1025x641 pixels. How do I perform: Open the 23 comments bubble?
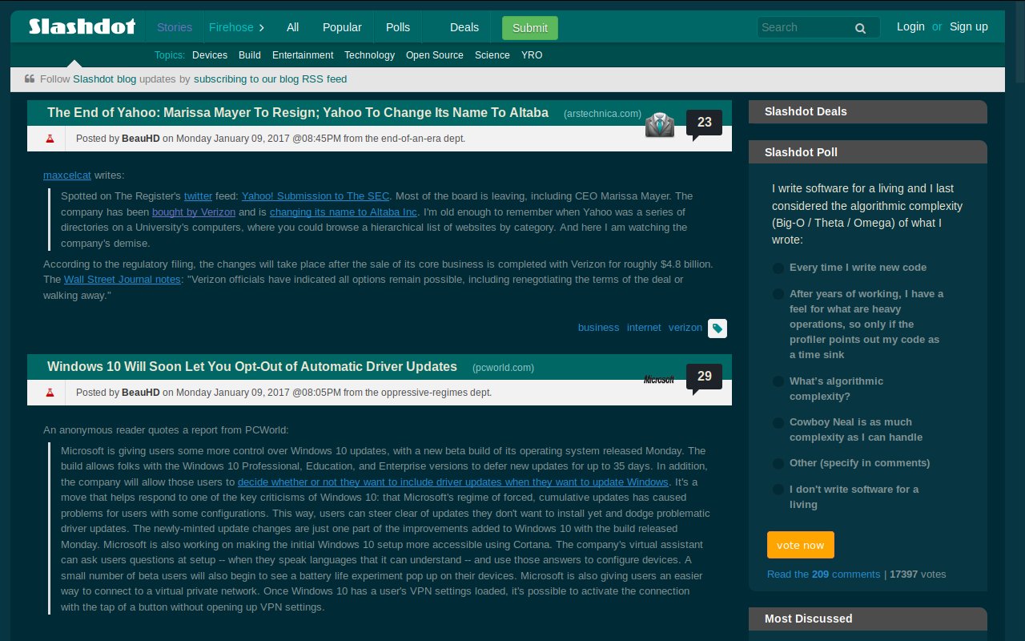point(704,123)
